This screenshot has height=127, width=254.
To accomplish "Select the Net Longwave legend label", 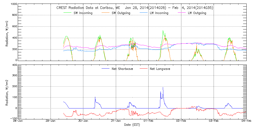I will click(x=161, y=69).
